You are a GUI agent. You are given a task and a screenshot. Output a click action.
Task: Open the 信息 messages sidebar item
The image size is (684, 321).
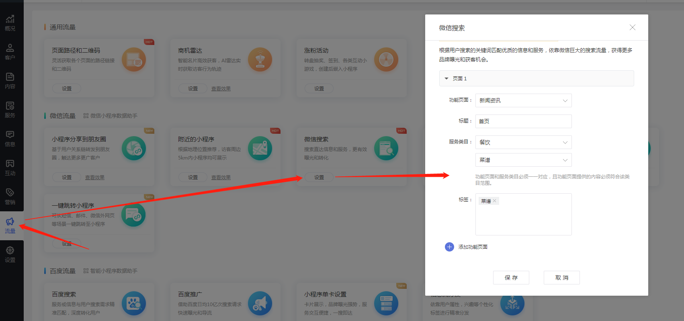tap(10, 139)
